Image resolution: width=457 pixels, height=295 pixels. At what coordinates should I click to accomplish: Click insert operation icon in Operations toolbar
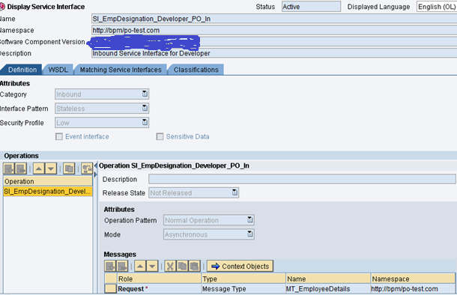[9, 168]
